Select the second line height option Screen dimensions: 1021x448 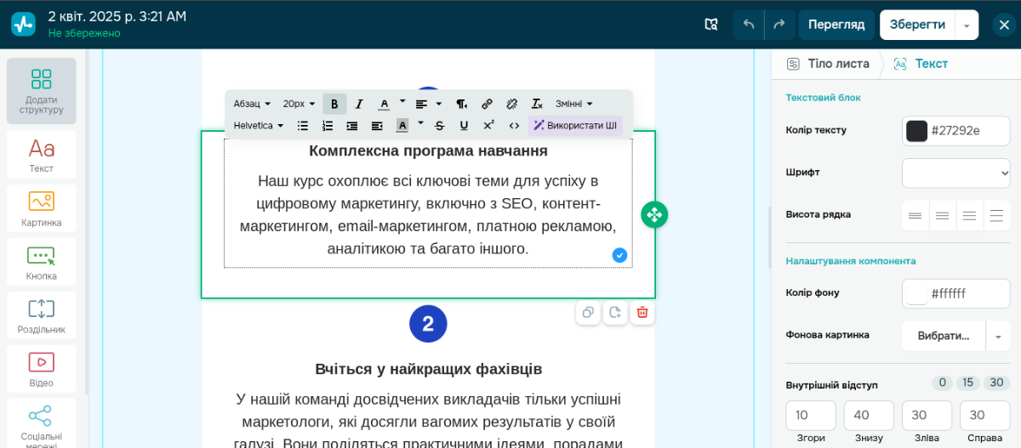(x=943, y=215)
